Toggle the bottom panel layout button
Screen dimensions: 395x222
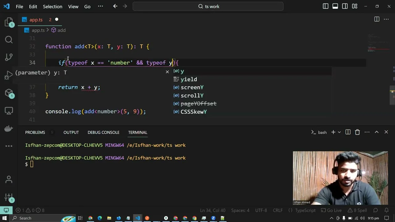(x=335, y=6)
